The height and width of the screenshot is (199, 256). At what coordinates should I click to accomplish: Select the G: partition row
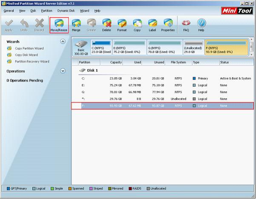pos(163,92)
